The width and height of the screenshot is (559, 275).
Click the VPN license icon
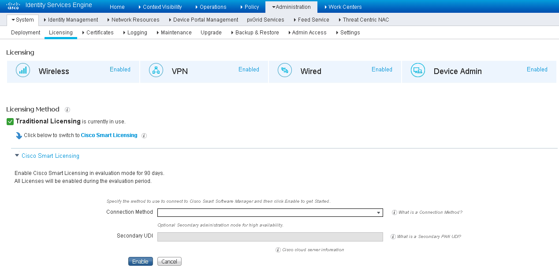click(x=156, y=70)
